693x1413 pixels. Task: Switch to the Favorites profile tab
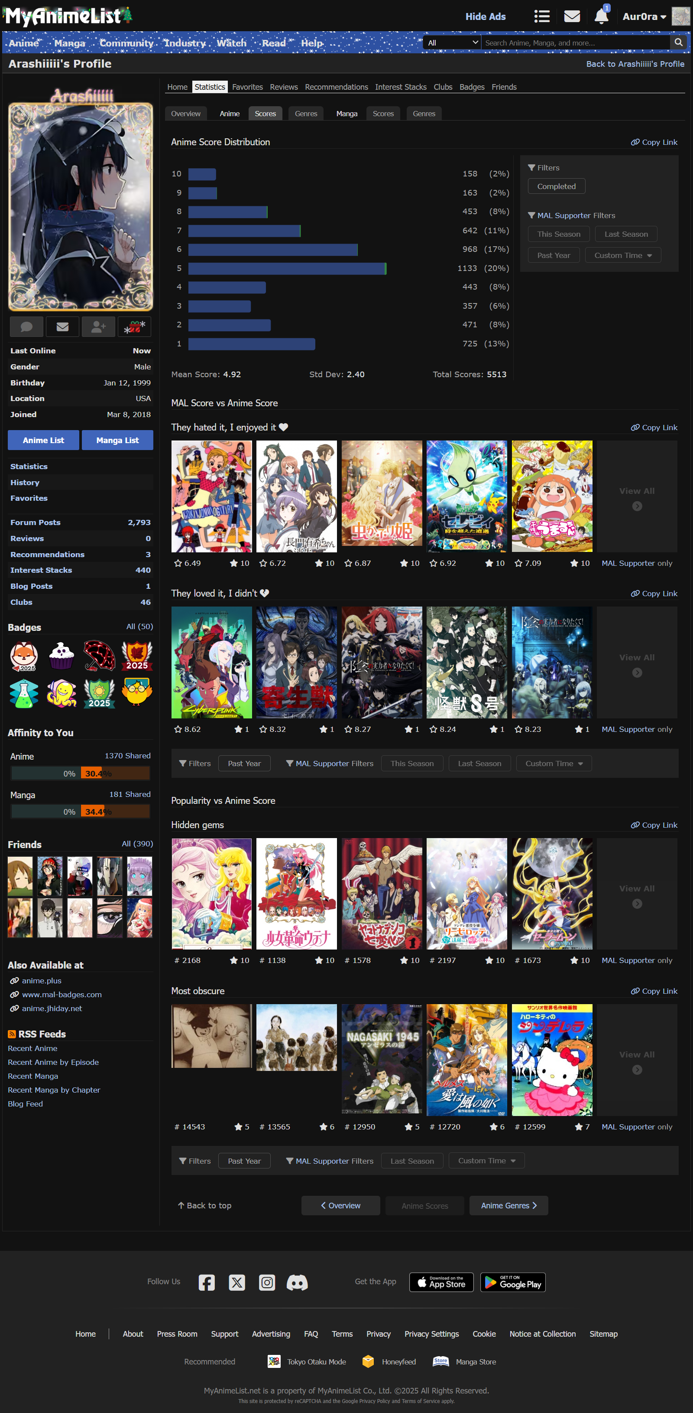[247, 87]
